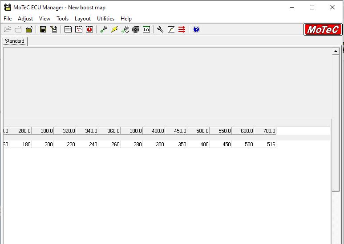Select the table cell with value 220
The image size is (344, 244).
[65, 144]
